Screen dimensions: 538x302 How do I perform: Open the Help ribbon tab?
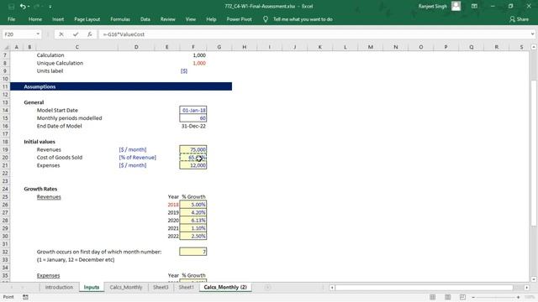click(x=211, y=19)
